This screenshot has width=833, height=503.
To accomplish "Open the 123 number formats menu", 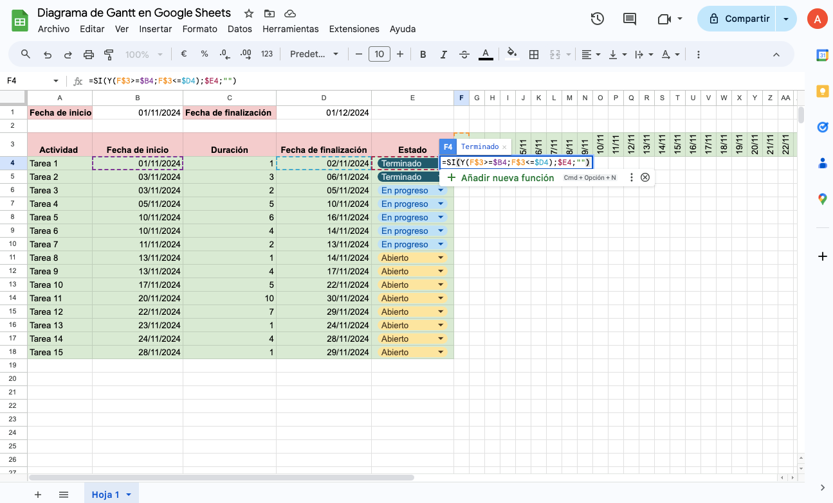I will coord(267,55).
